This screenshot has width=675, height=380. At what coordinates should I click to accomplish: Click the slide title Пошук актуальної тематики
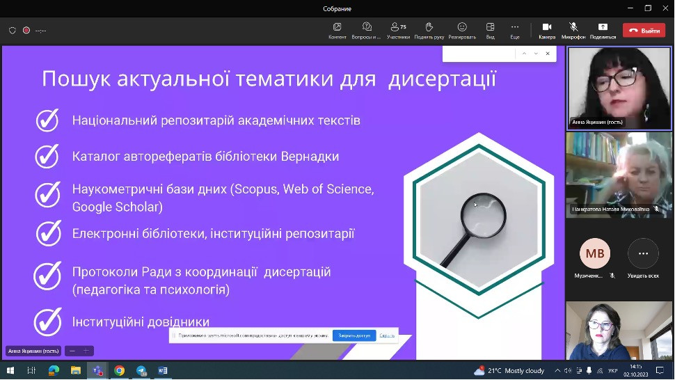click(x=269, y=79)
